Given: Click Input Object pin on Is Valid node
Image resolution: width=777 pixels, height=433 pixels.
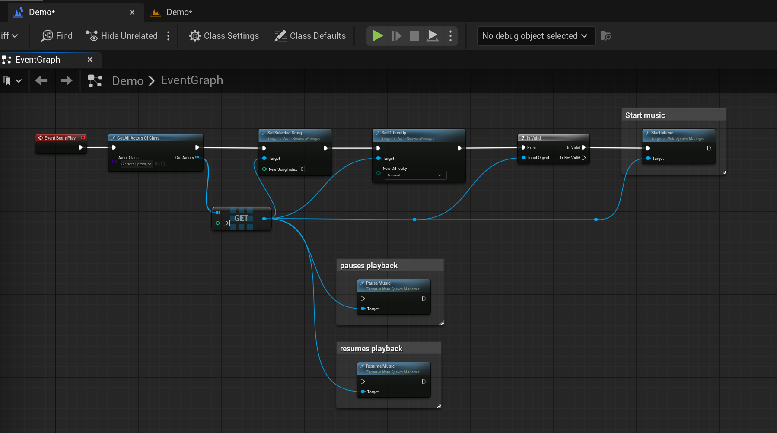Looking at the screenshot, I should [524, 158].
